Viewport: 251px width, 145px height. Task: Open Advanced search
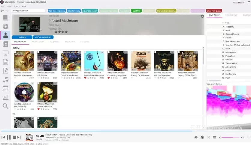(x=90, y=11)
